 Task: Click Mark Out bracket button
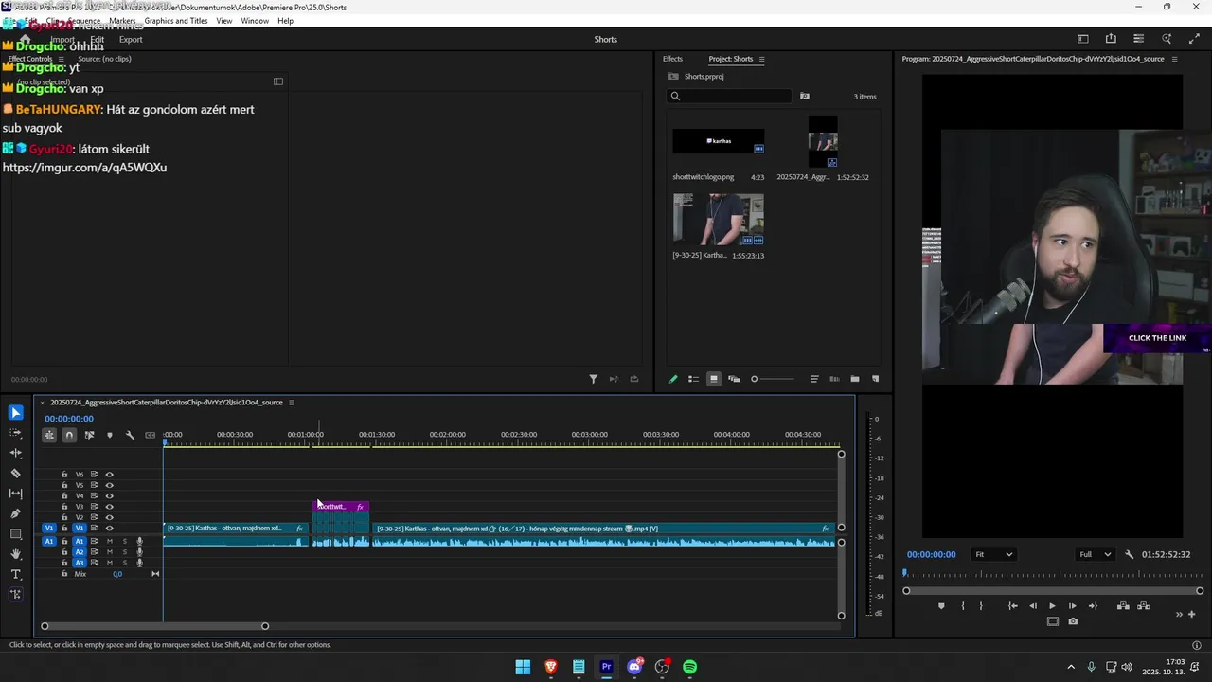(x=981, y=606)
